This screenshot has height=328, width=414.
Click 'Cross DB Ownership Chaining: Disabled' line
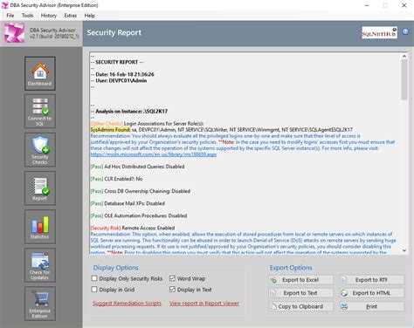tap(141, 191)
